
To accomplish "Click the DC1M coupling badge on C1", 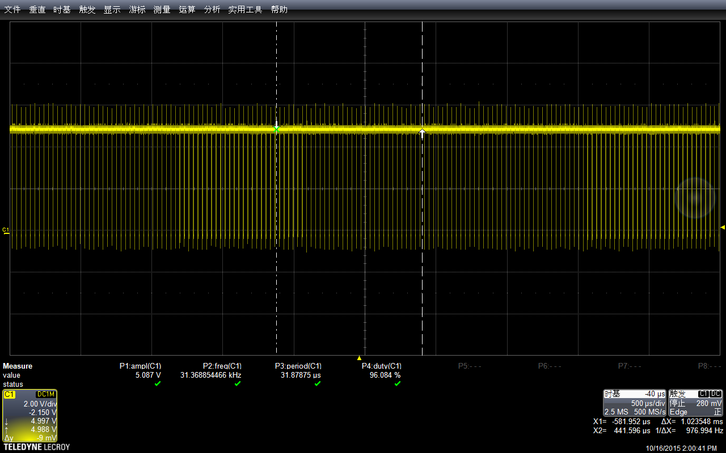I will 45,394.
